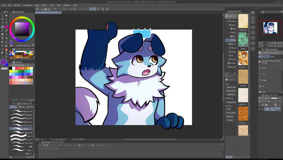Screen dimensions: 283x160
Task: Expand the Manga material tree node
Action: pyautogui.click(x=228, y=48)
